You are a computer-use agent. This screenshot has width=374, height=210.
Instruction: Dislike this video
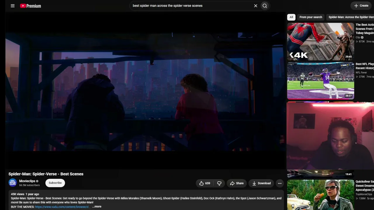pos(219,183)
